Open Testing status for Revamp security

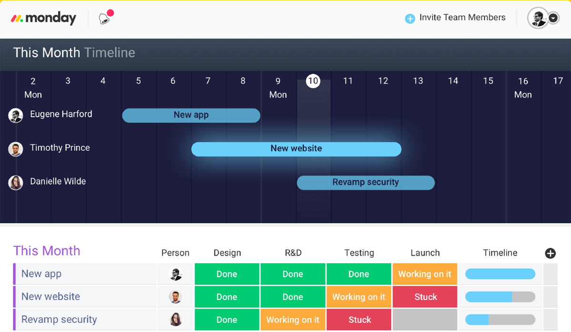[359, 320]
